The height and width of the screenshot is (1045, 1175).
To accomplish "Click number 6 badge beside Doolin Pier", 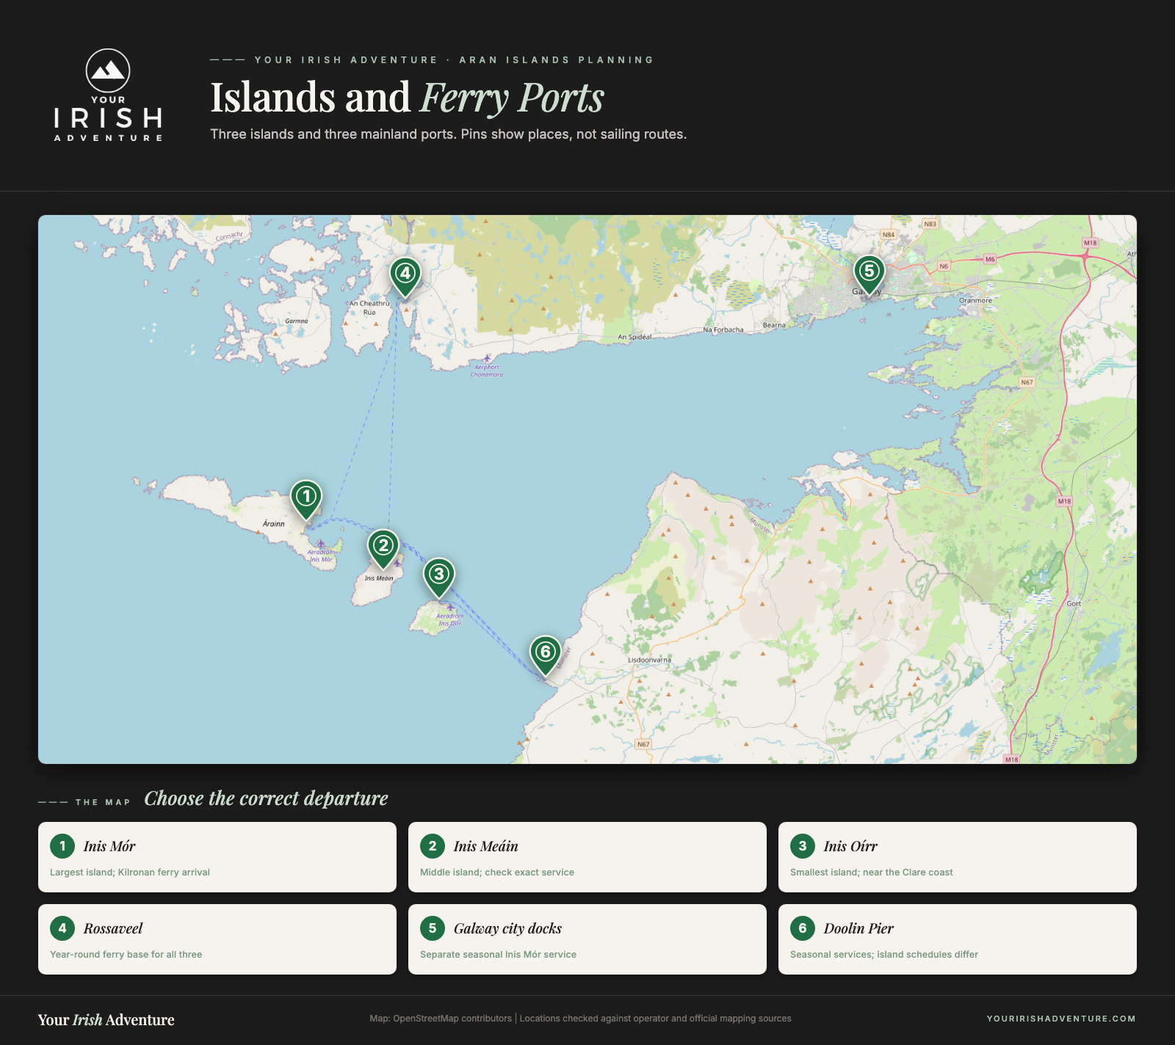I will [x=803, y=928].
